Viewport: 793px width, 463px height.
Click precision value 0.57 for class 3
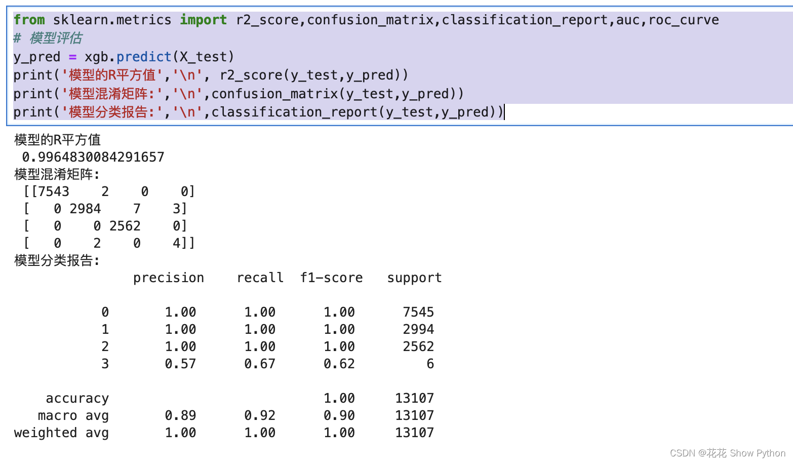(x=181, y=364)
